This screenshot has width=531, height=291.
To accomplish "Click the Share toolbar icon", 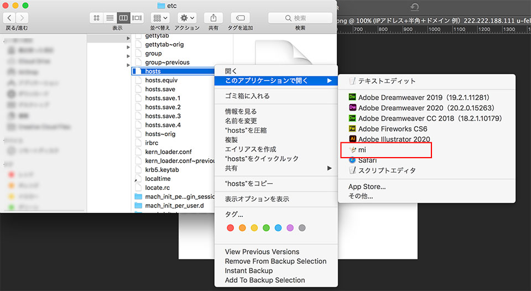I will pos(214,18).
